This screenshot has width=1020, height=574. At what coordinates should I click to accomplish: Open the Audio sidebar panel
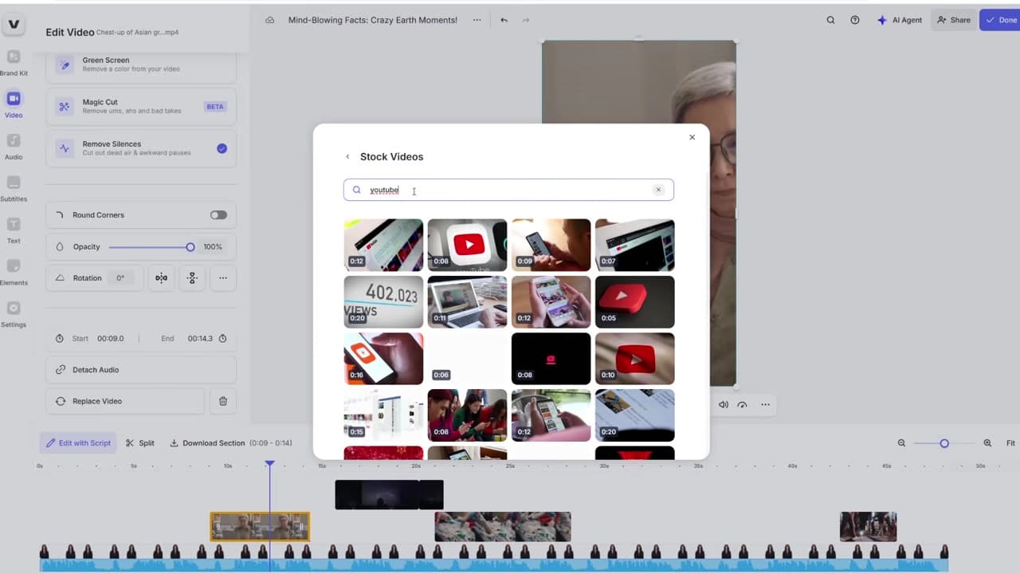tap(14, 147)
